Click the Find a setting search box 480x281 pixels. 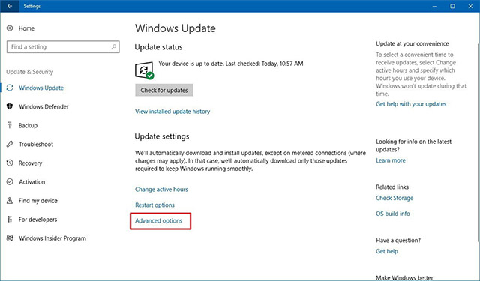pyautogui.click(x=63, y=47)
